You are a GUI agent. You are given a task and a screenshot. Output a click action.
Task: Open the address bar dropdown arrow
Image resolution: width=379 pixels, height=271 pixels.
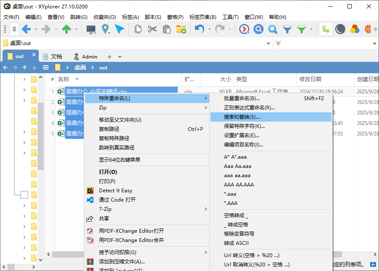point(268,43)
